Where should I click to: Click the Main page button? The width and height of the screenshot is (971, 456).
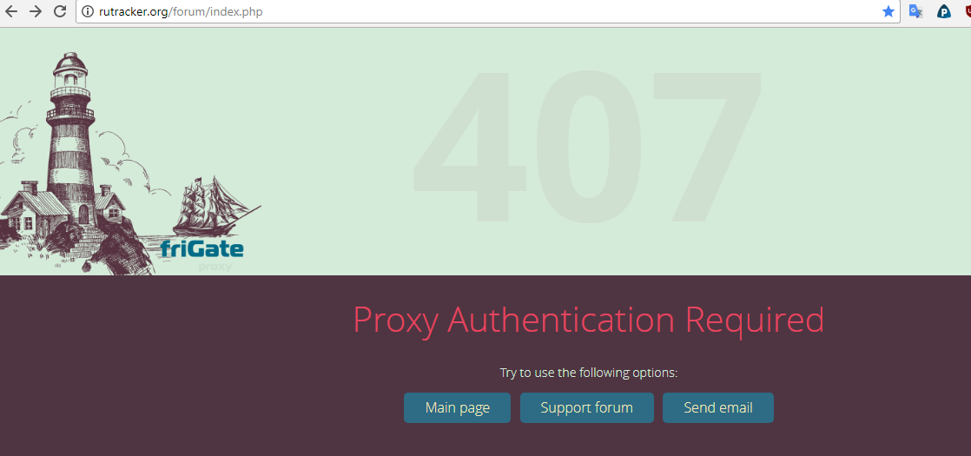point(457,407)
